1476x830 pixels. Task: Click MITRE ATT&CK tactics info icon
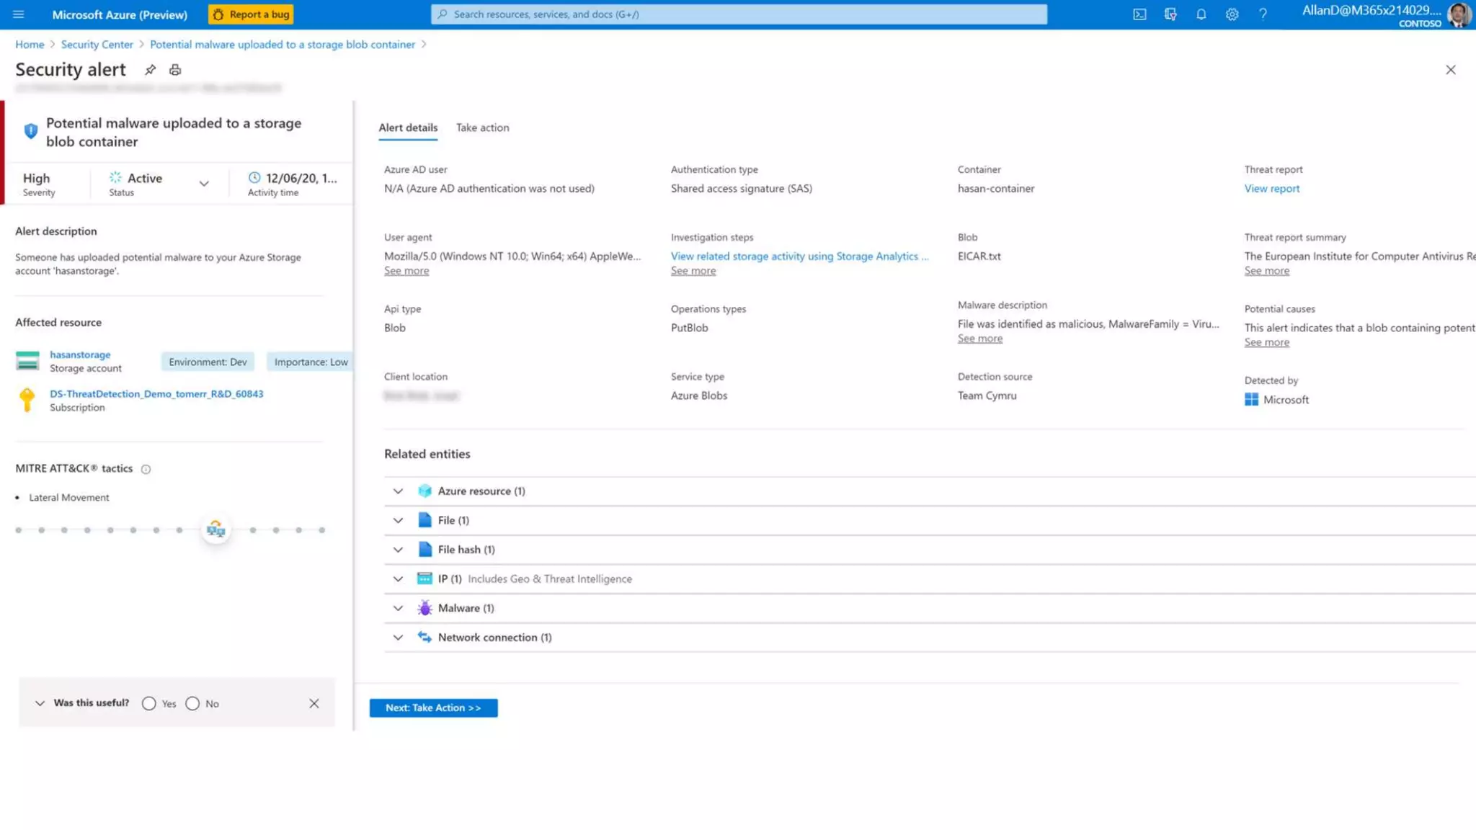[146, 469]
